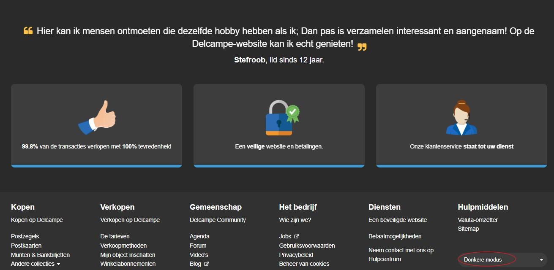Open the Donkere modus dropdown
This screenshot has height=270, width=554.
tap(502, 259)
